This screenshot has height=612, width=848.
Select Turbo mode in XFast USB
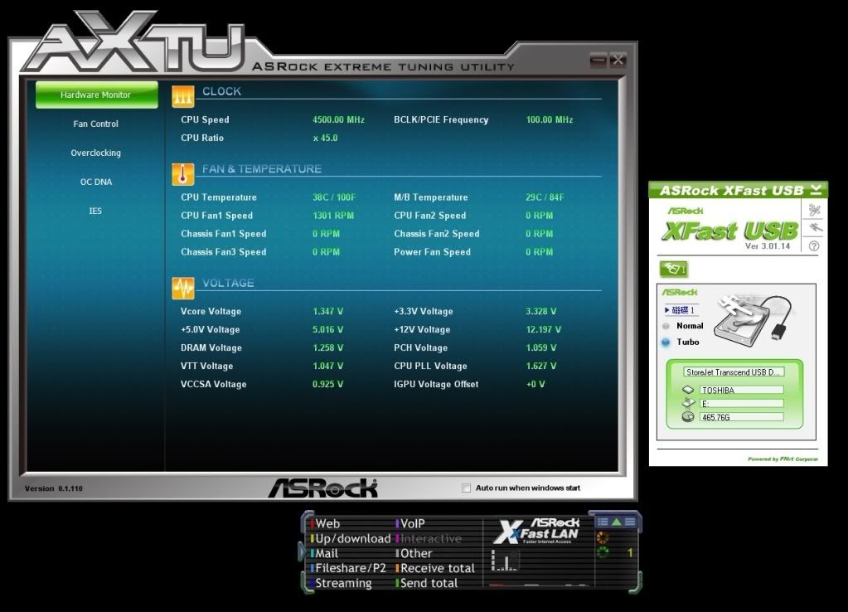coord(666,342)
